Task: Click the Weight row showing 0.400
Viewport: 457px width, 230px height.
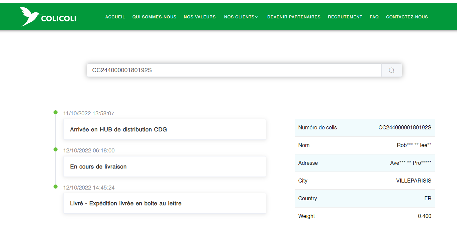Action: tap(365, 216)
